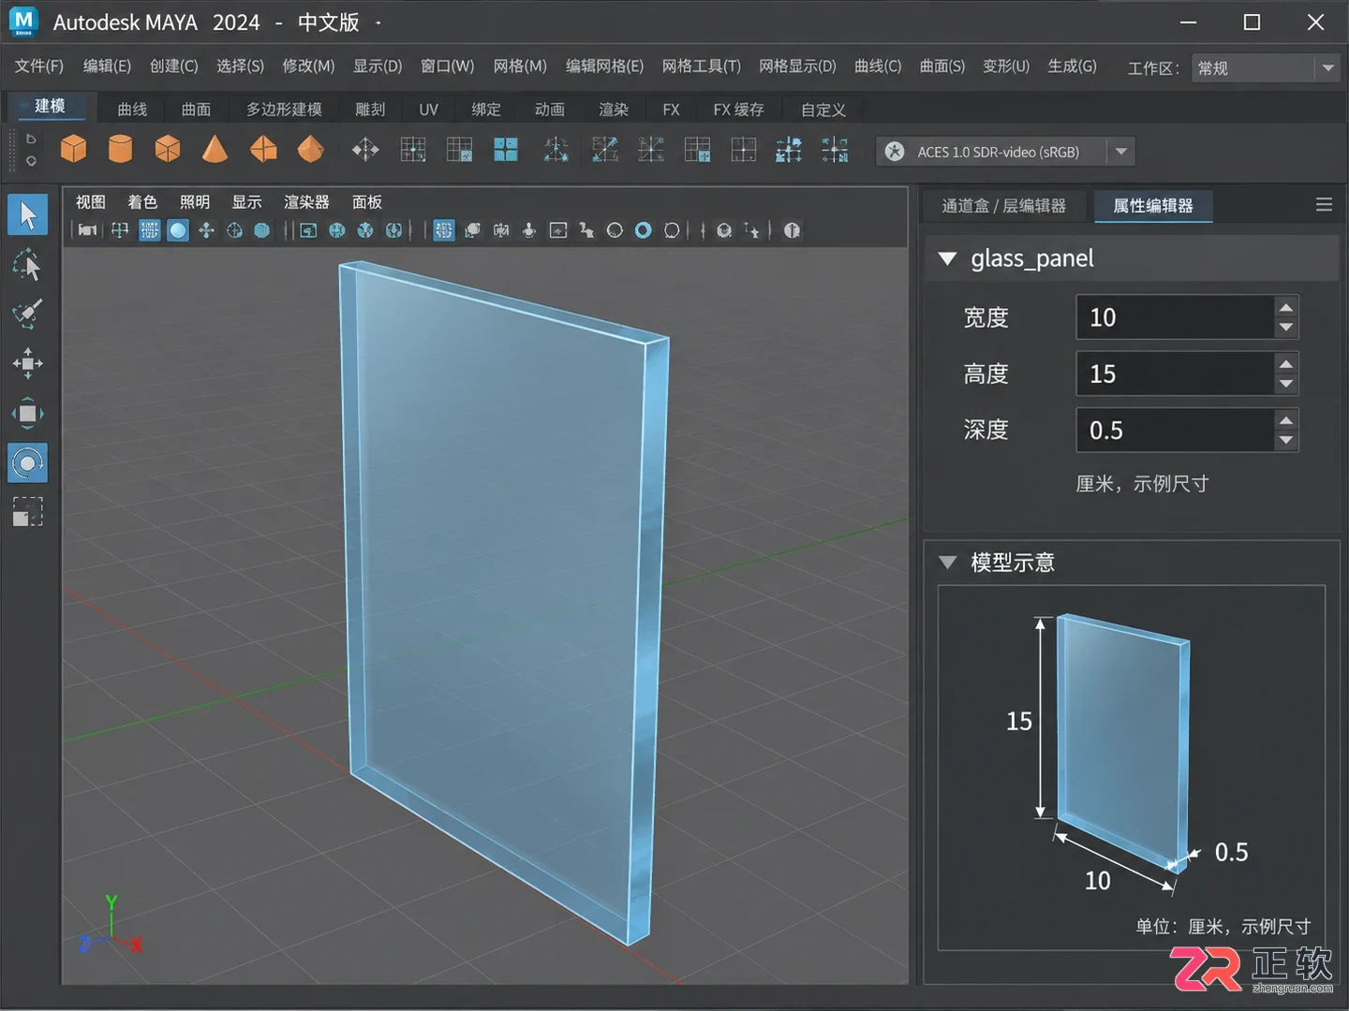
Task: Open the 网格工具(T) menu
Action: [701, 66]
